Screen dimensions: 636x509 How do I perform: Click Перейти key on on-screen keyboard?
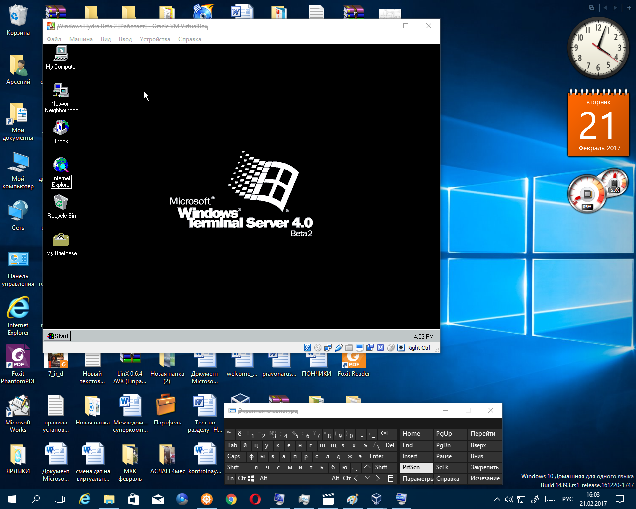(x=484, y=434)
